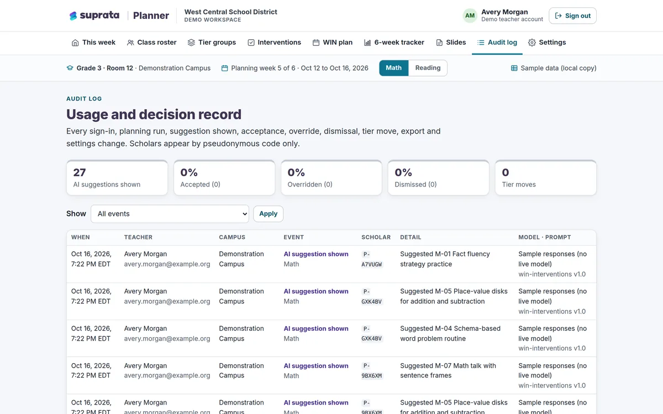Click the EVENT column header

pyautogui.click(x=294, y=237)
